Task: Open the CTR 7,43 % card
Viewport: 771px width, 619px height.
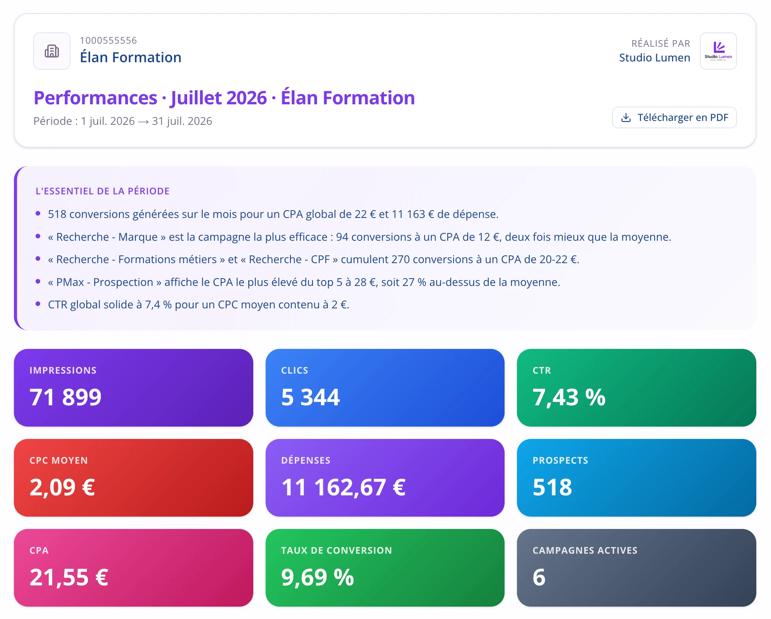Action: pyautogui.click(x=636, y=388)
